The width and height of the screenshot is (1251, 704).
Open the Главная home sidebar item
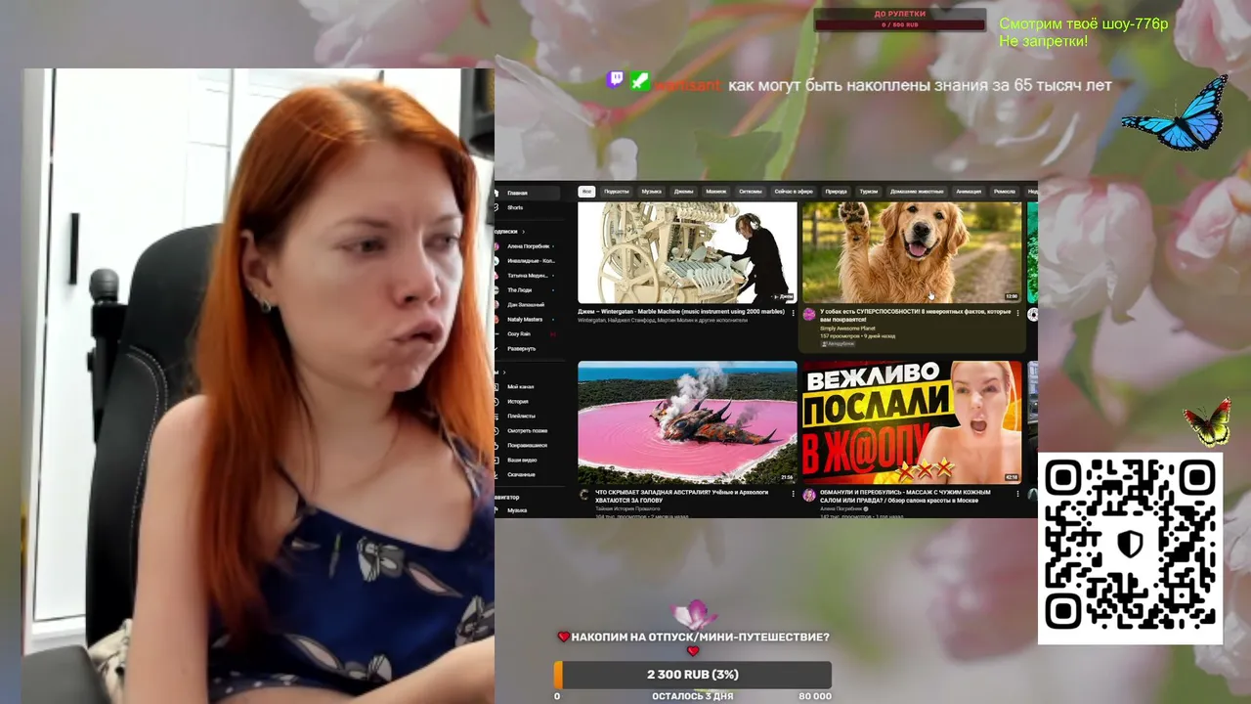527,193
